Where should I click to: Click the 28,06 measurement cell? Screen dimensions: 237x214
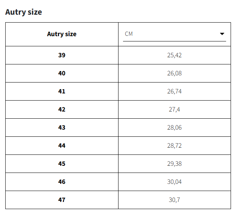(x=174, y=127)
